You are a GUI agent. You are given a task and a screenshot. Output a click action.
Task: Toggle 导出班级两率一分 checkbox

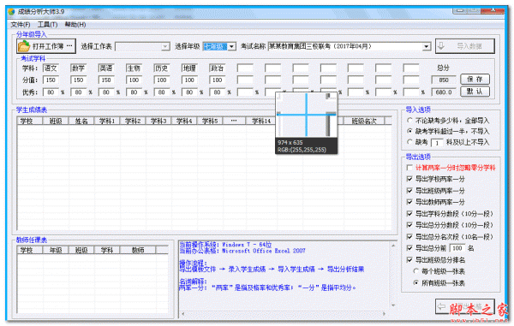click(x=409, y=191)
